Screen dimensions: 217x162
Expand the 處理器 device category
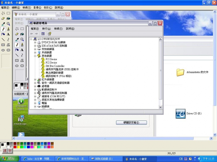coord(35,86)
